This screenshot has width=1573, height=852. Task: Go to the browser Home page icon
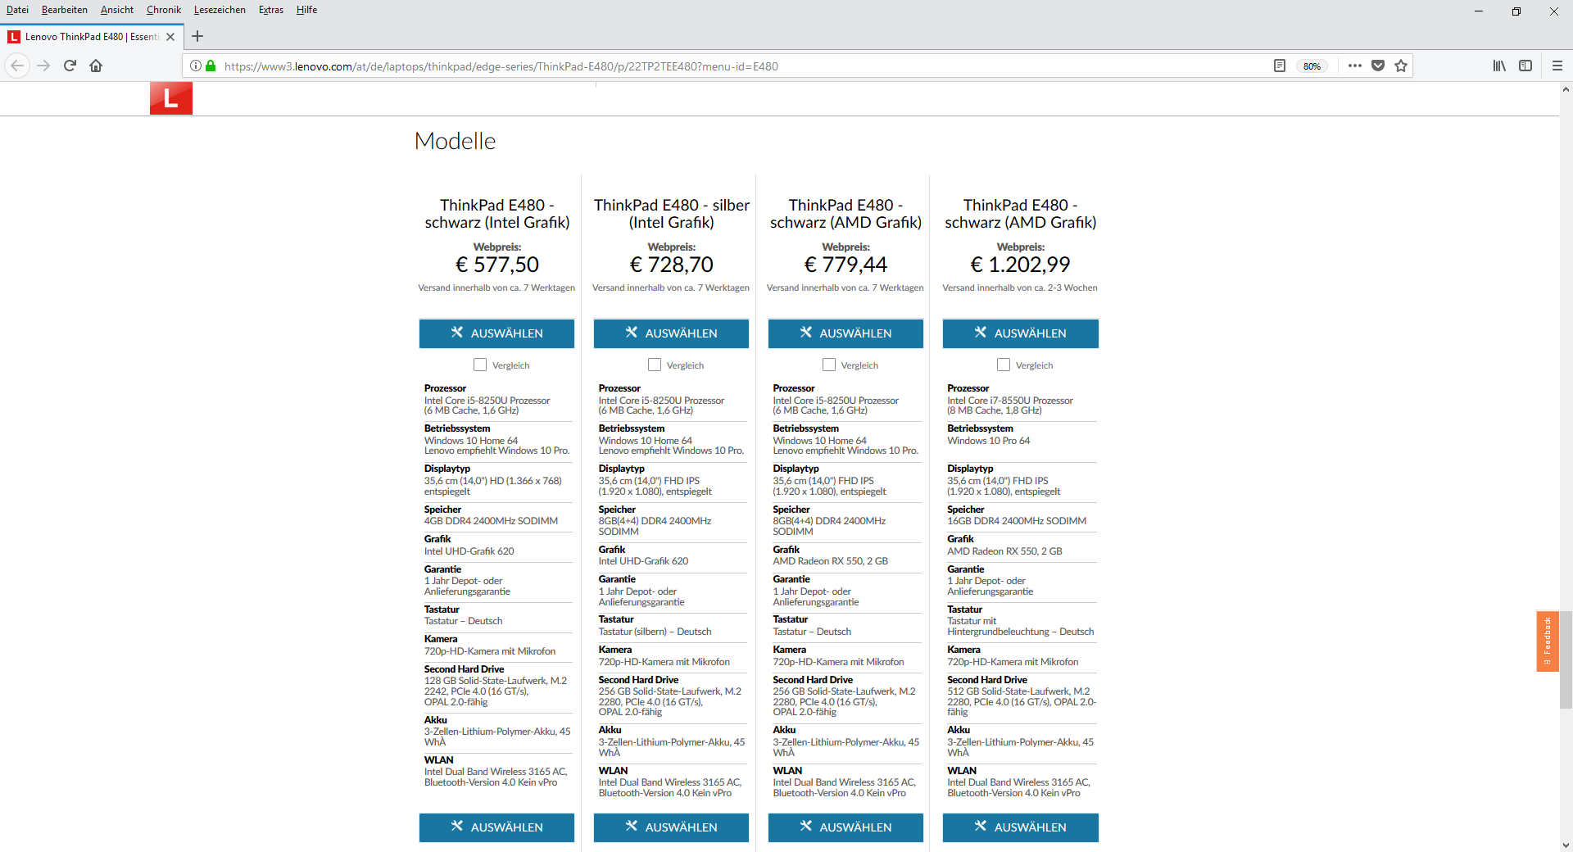pos(96,66)
